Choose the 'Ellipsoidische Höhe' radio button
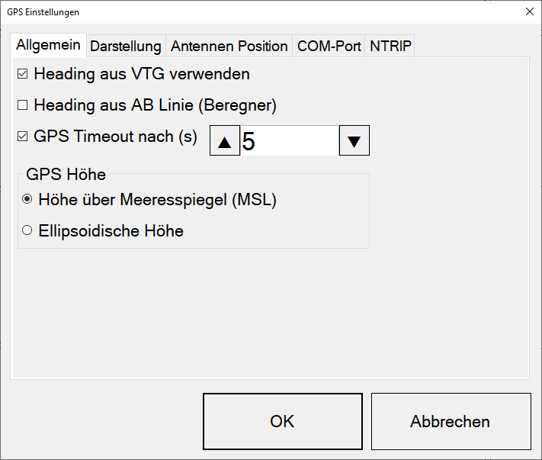 (27, 231)
